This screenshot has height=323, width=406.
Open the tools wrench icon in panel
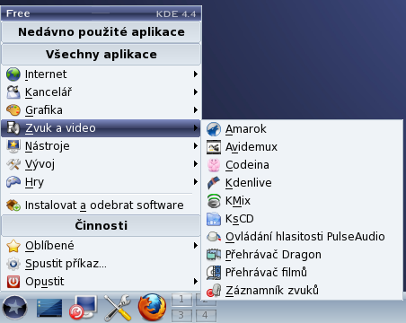coord(118,308)
